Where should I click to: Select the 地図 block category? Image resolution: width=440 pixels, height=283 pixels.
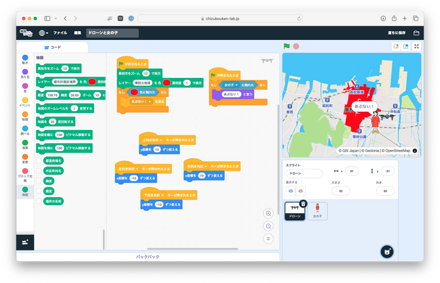point(25,192)
